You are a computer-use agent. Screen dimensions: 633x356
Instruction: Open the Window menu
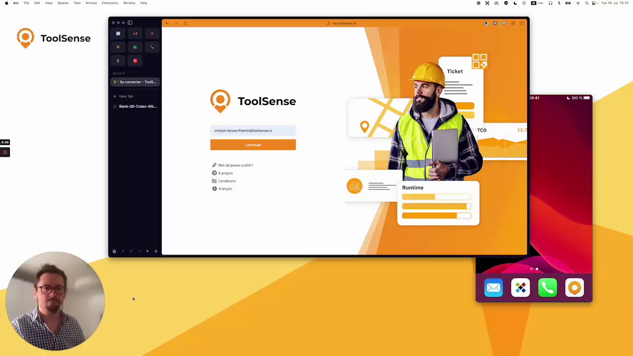pos(129,3)
